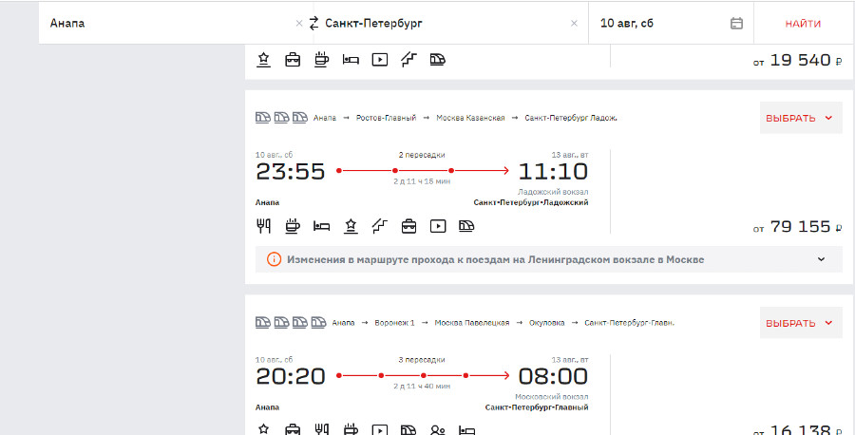Viewport: 855px width, 435px height.
Task: Click video play icon on 79 155 ₽ route
Action: coord(438,226)
